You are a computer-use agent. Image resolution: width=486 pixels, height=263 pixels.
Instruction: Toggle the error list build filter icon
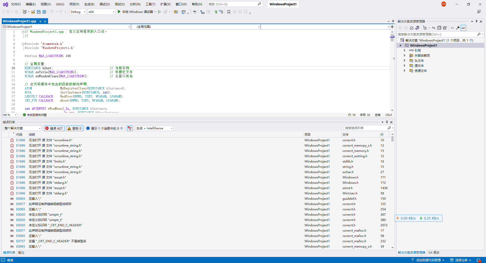click(x=130, y=128)
